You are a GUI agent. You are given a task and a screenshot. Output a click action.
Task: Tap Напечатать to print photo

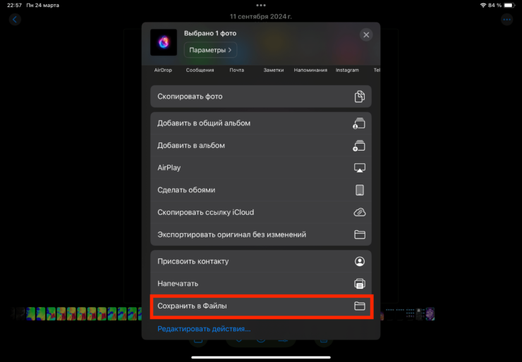point(260,284)
